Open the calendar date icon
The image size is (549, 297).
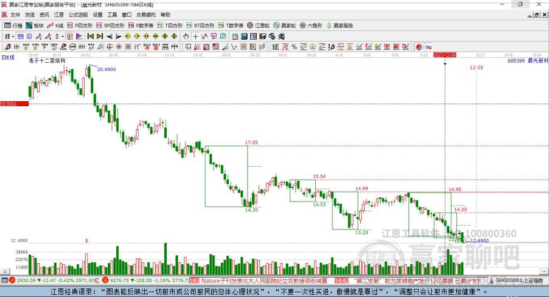[235, 36]
